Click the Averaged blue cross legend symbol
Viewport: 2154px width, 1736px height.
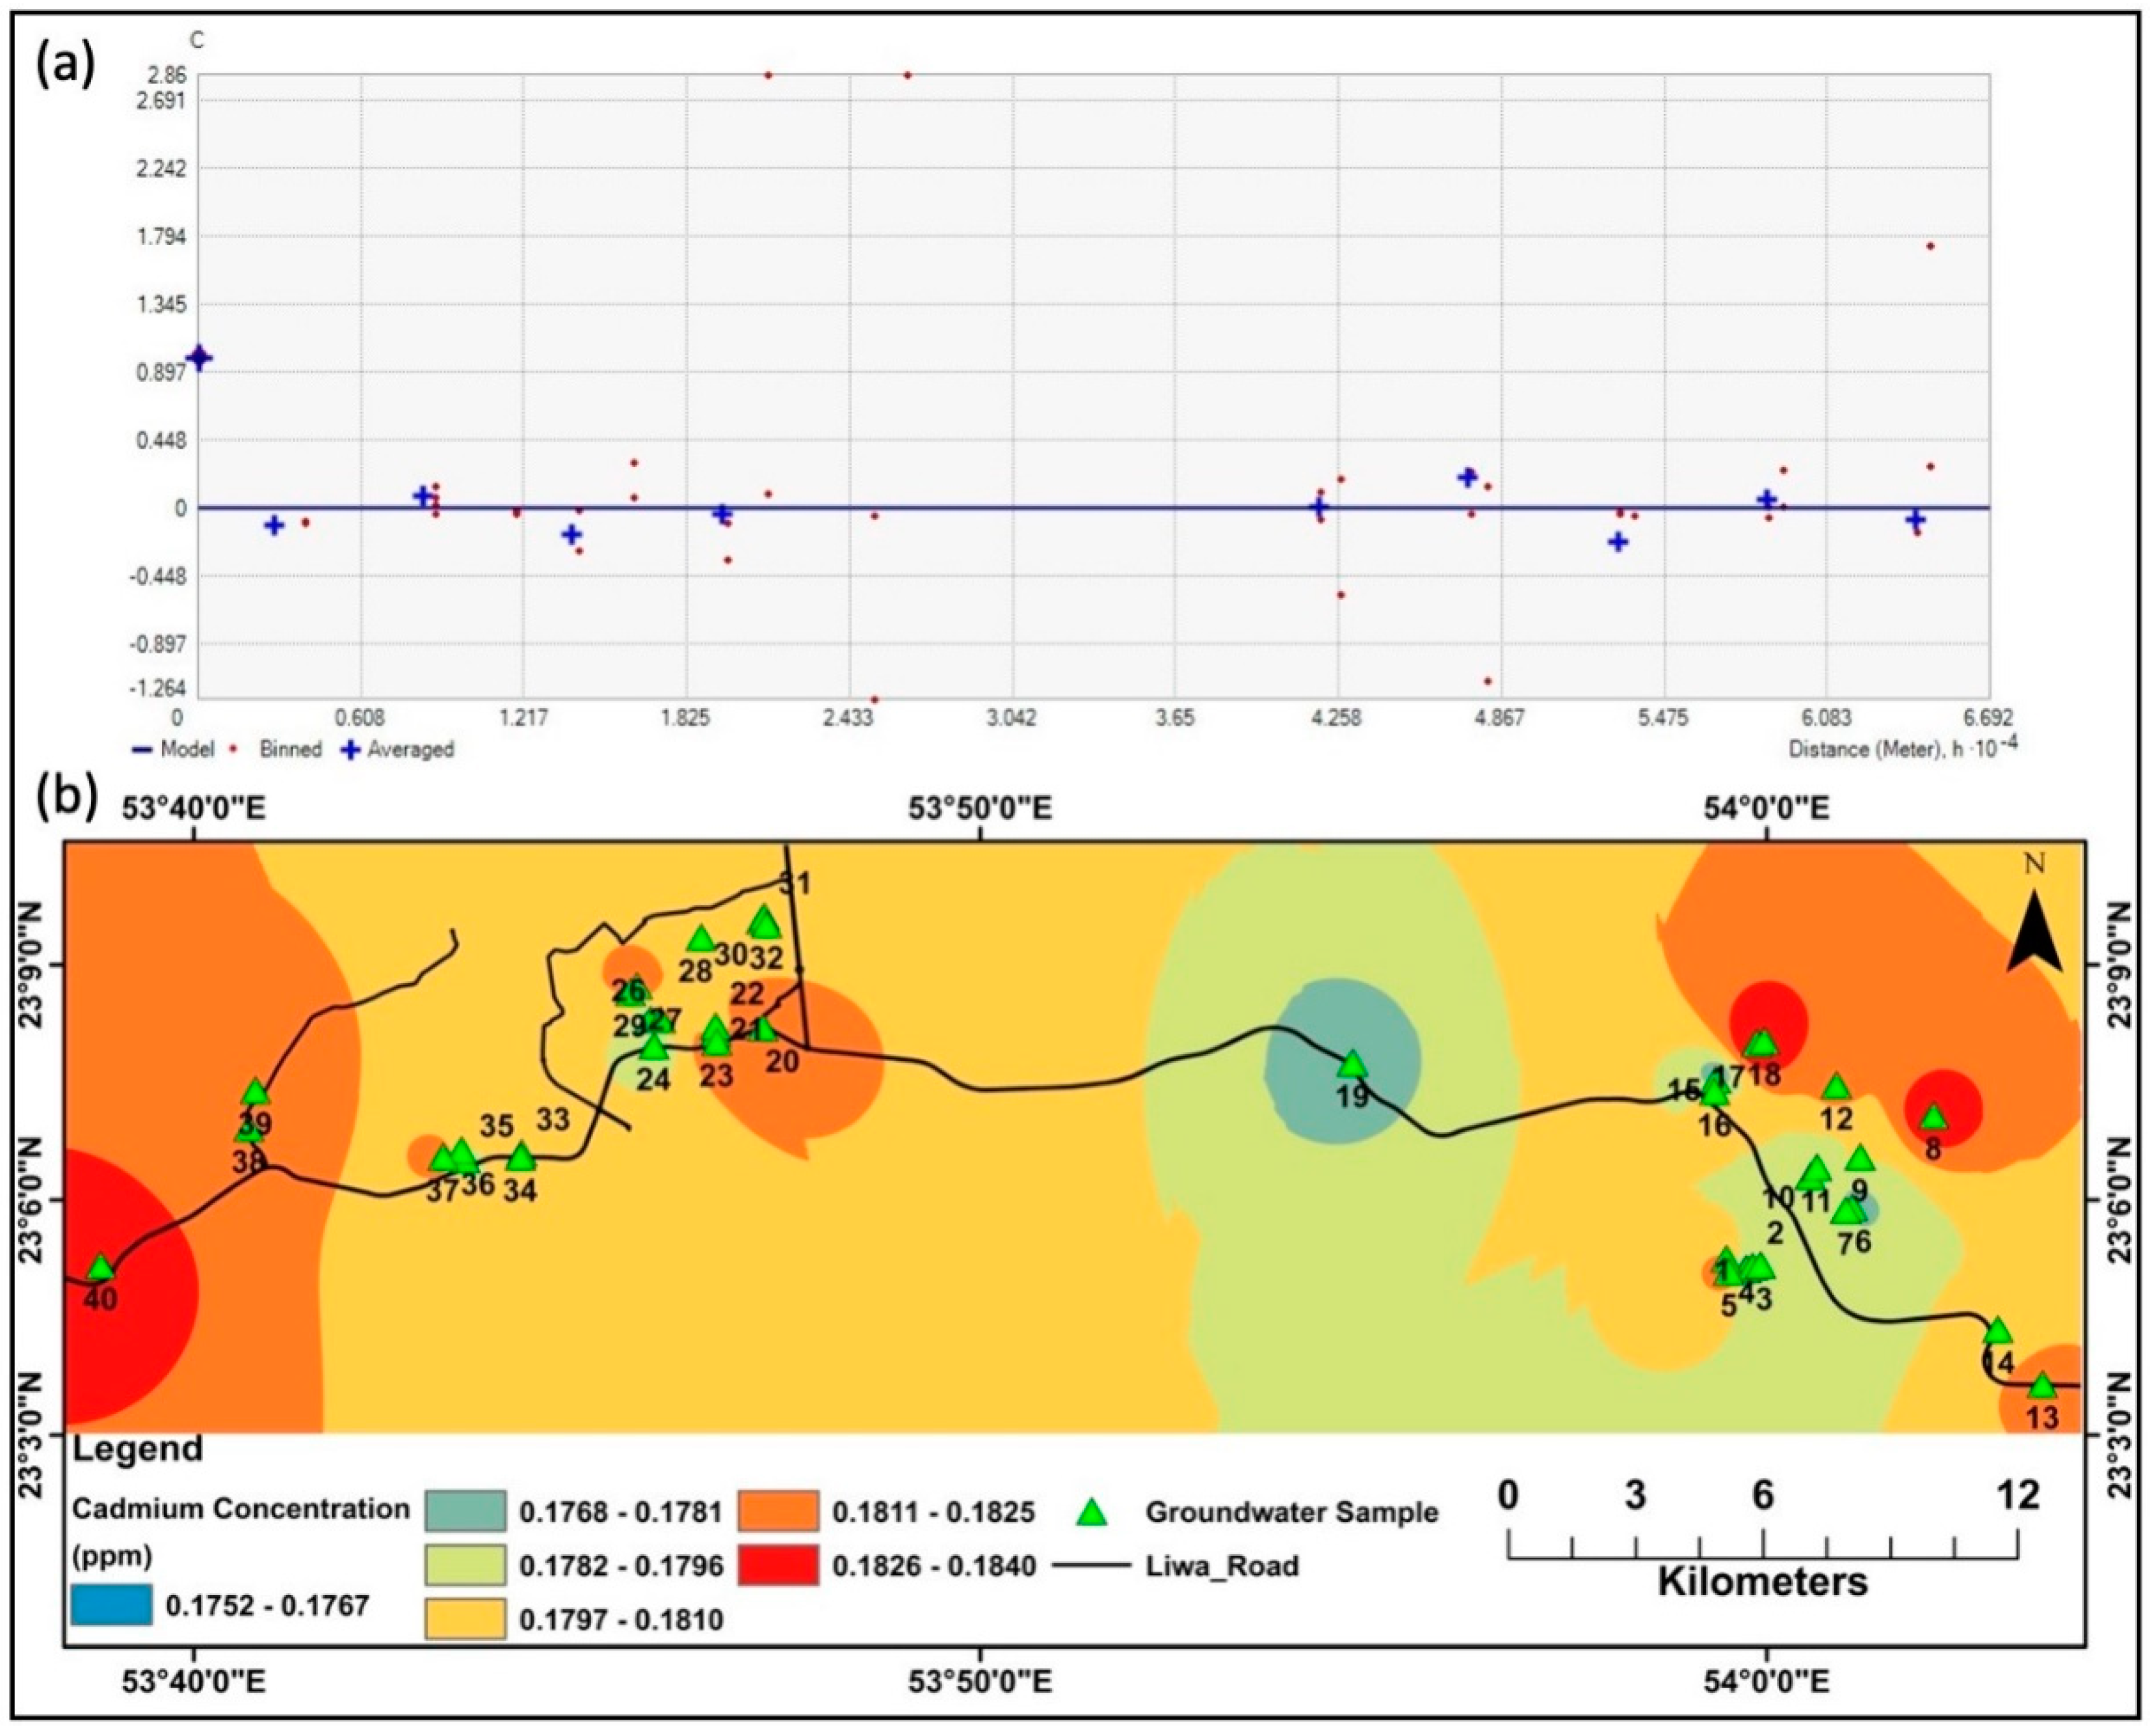[x=351, y=749]
